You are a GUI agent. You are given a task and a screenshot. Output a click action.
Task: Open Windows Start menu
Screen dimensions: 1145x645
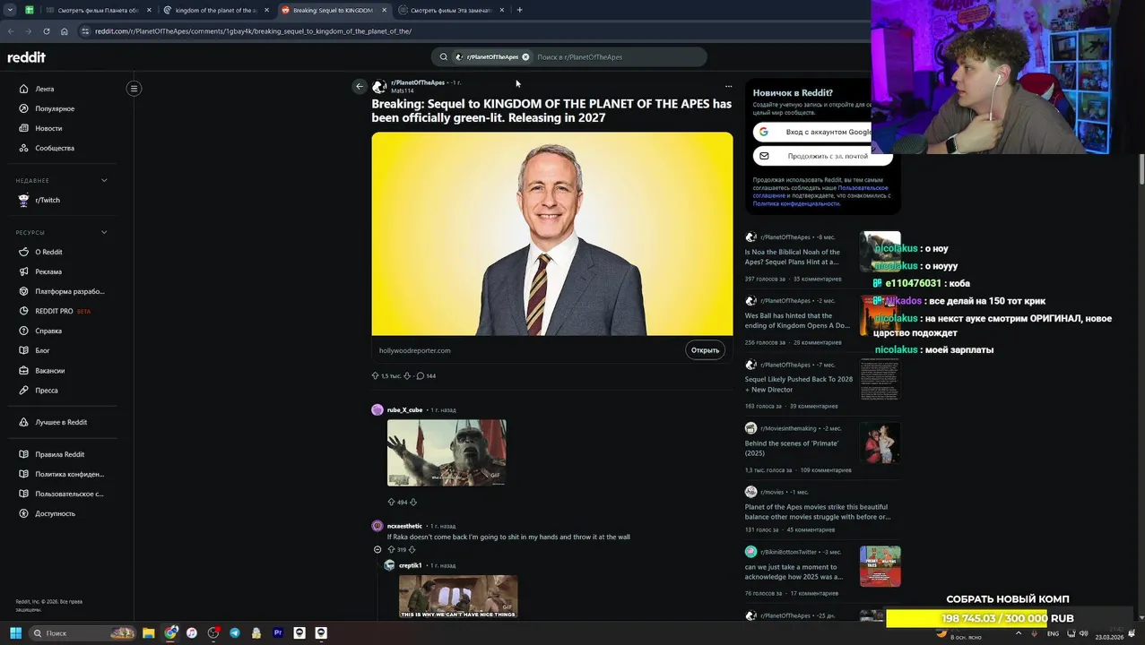coord(15,633)
